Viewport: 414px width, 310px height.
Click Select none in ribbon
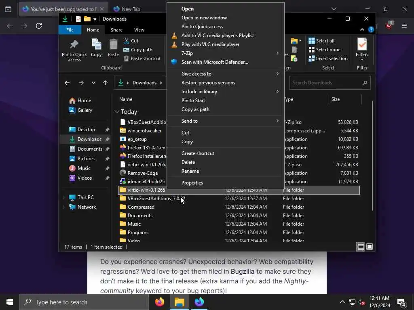click(x=325, y=50)
